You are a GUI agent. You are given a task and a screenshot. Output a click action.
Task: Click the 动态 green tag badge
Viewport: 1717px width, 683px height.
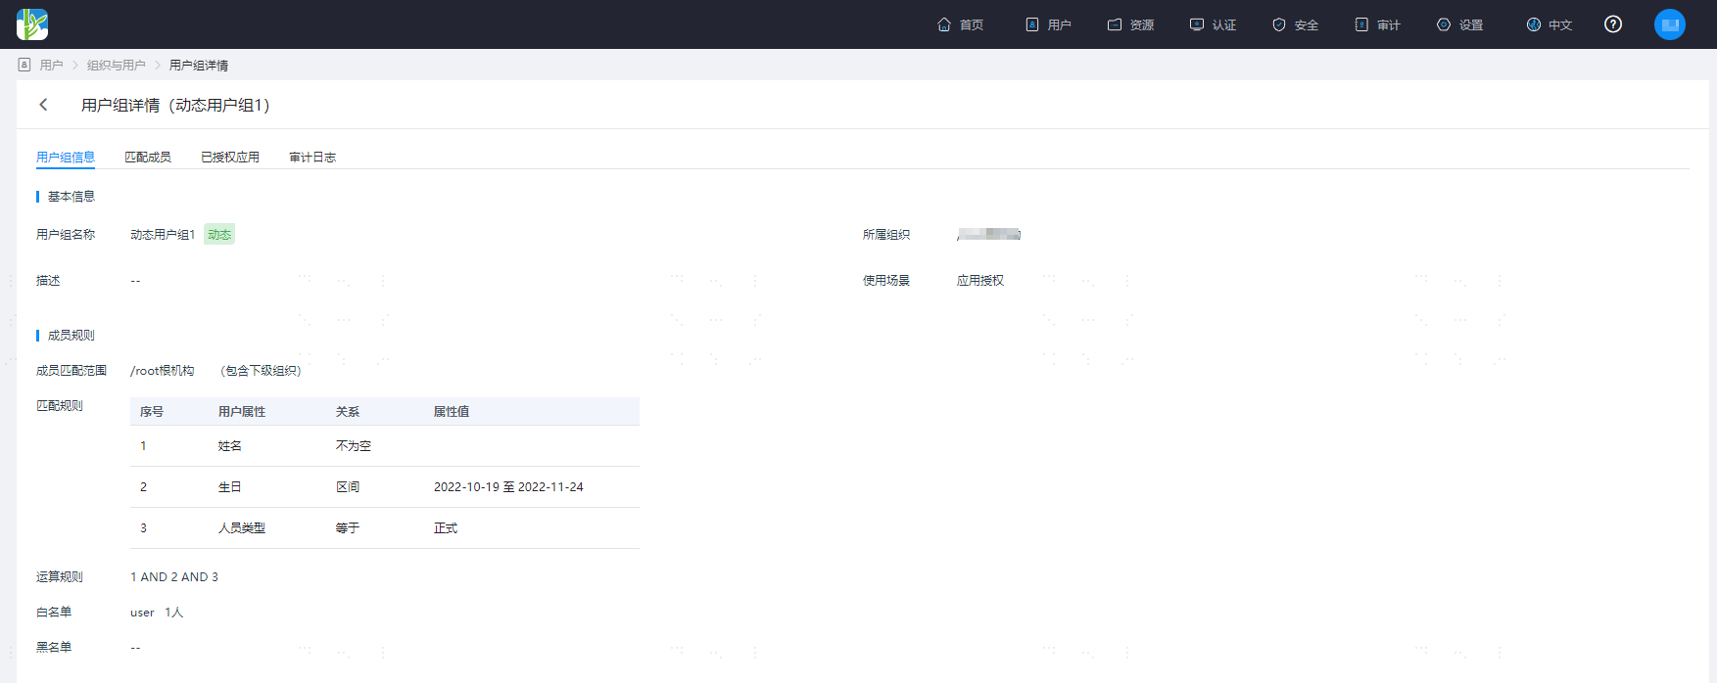pyautogui.click(x=219, y=235)
